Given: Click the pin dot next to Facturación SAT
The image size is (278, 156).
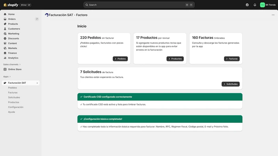Looking at the screenshot, I should pyautogui.click(x=37, y=83).
